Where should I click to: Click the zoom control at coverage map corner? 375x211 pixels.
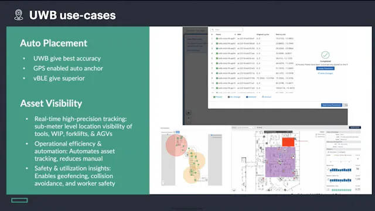pyautogui.click(x=163, y=182)
